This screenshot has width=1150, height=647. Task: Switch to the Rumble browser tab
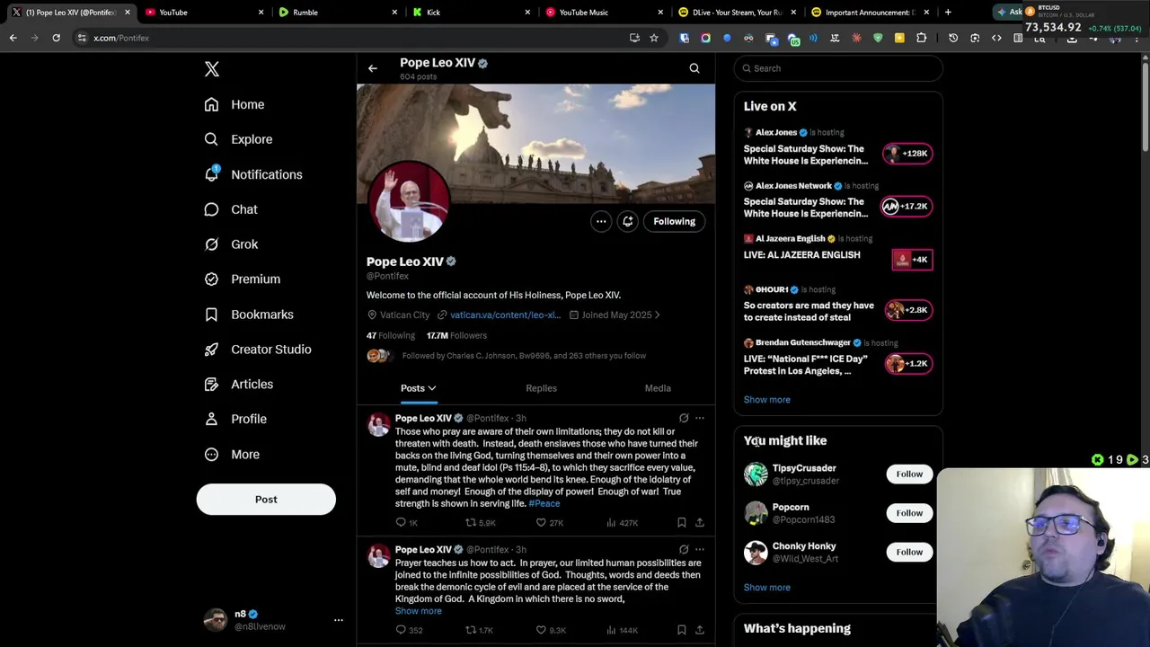(x=339, y=13)
